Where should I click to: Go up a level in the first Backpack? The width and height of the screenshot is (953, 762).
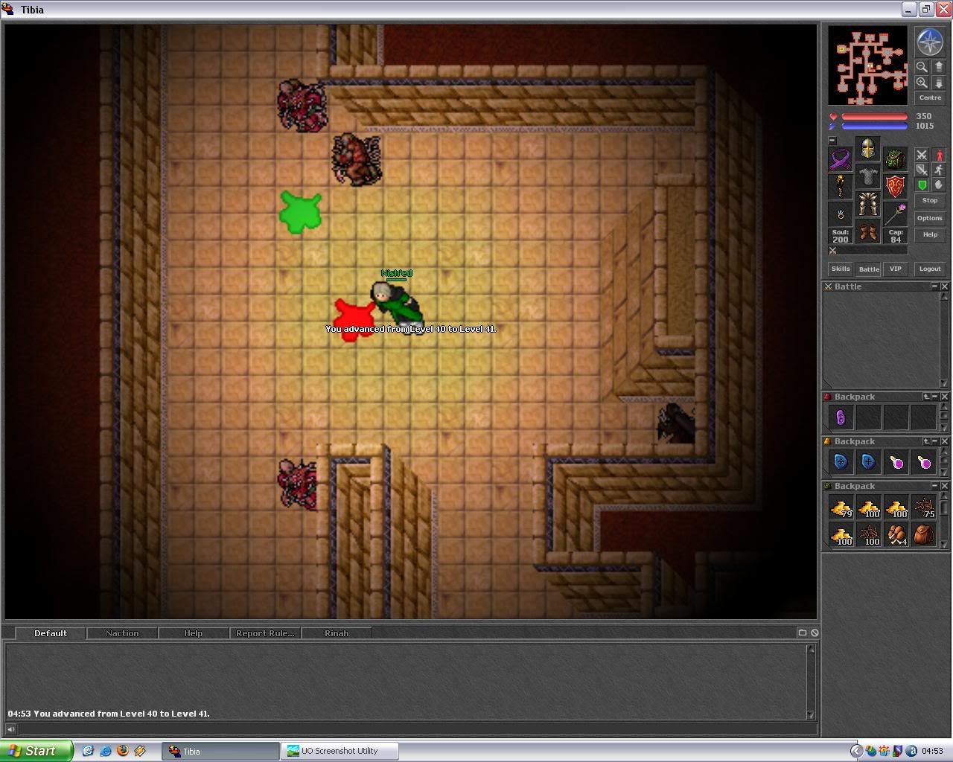pyautogui.click(x=926, y=397)
